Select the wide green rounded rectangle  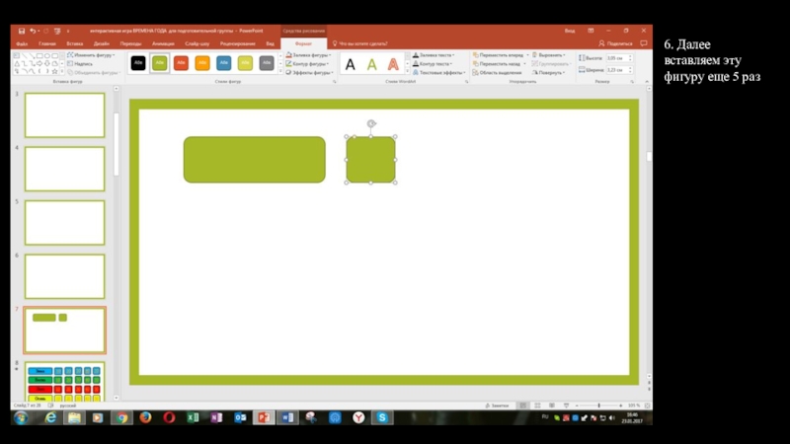[255, 160]
